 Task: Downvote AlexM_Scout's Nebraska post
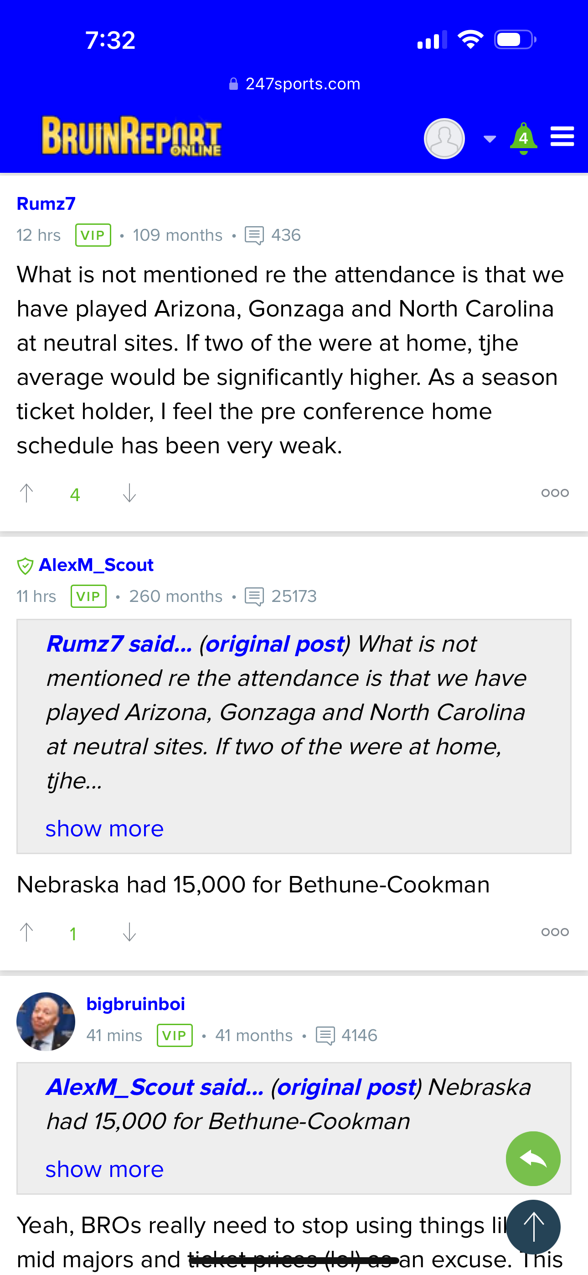[129, 933]
